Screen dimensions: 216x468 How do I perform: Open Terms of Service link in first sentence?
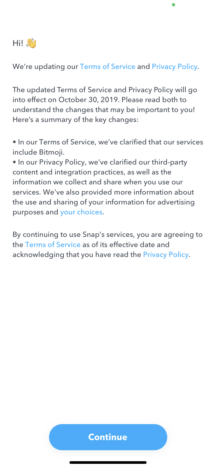click(107, 67)
